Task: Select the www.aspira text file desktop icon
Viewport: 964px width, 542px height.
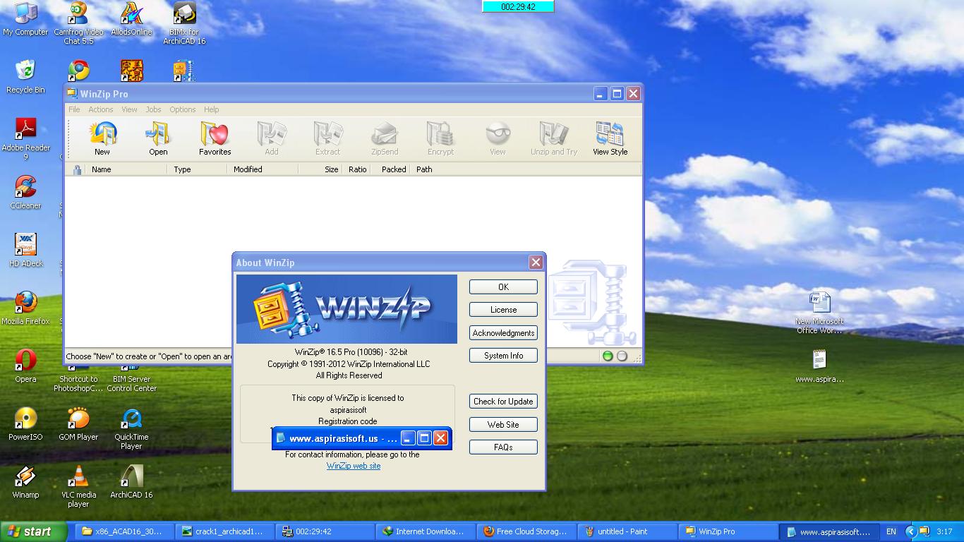Action: coord(819,366)
